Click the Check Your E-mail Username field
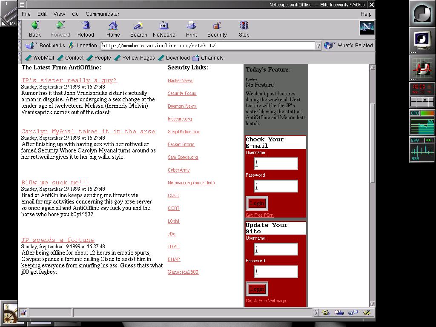This screenshot has width=436, height=327. [x=276, y=163]
